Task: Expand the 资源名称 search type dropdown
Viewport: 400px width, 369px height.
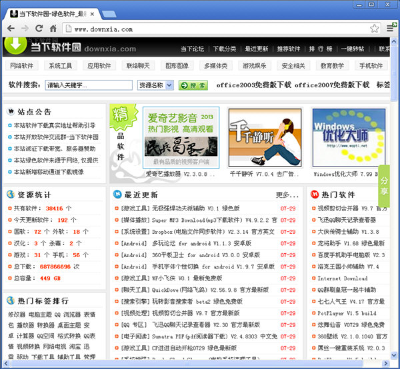Action: pos(155,85)
